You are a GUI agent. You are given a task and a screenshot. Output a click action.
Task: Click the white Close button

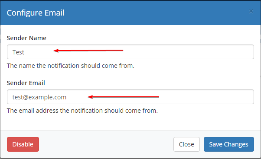[186, 144]
